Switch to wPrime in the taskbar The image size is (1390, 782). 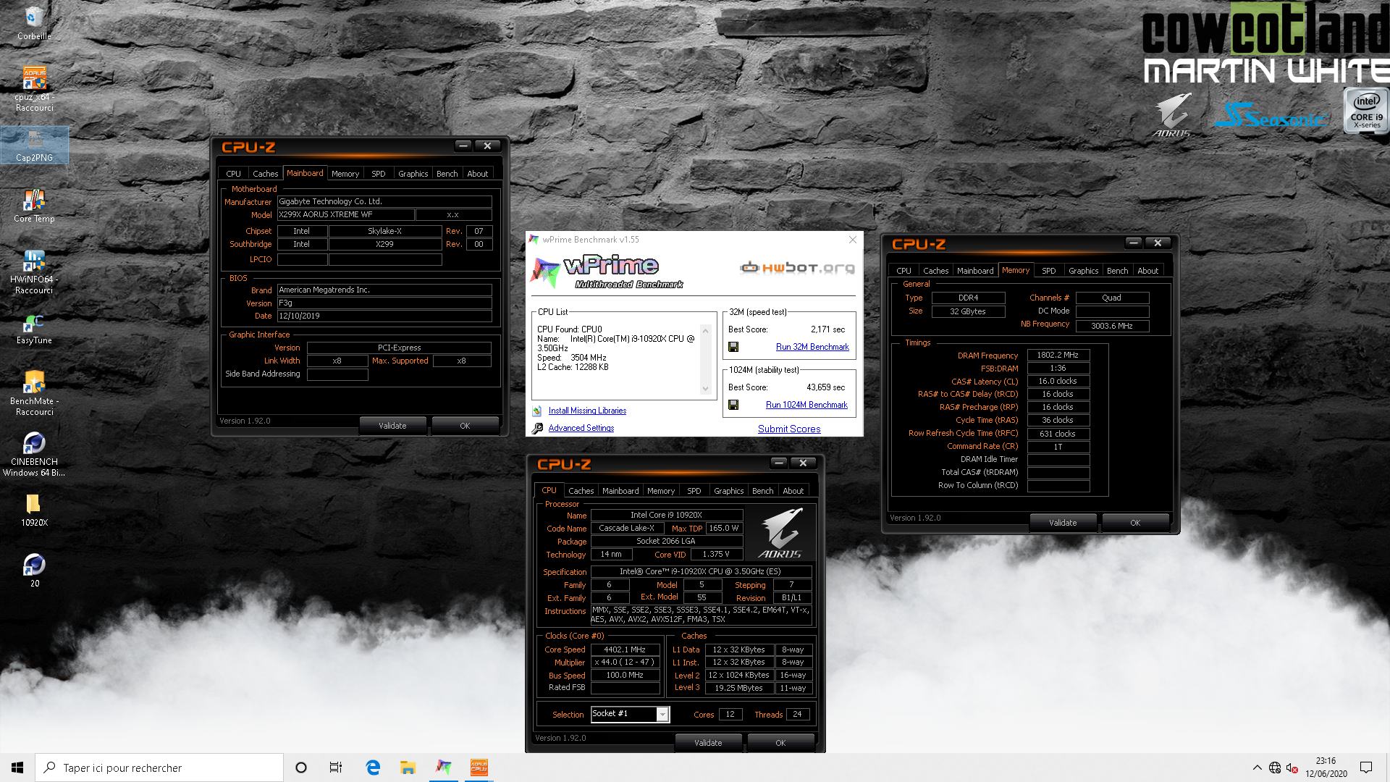(x=444, y=768)
